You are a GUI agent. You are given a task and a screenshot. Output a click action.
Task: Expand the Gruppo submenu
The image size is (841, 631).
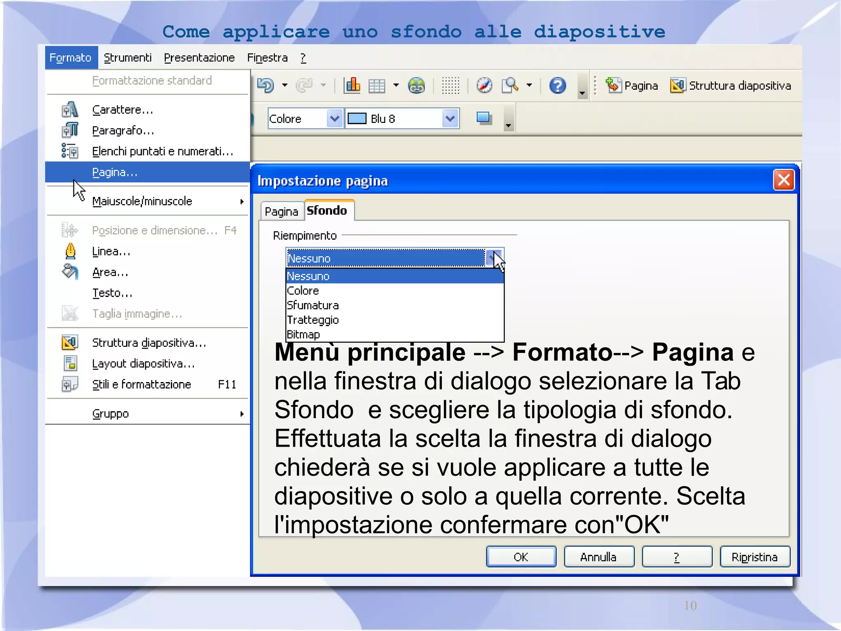click(x=147, y=414)
